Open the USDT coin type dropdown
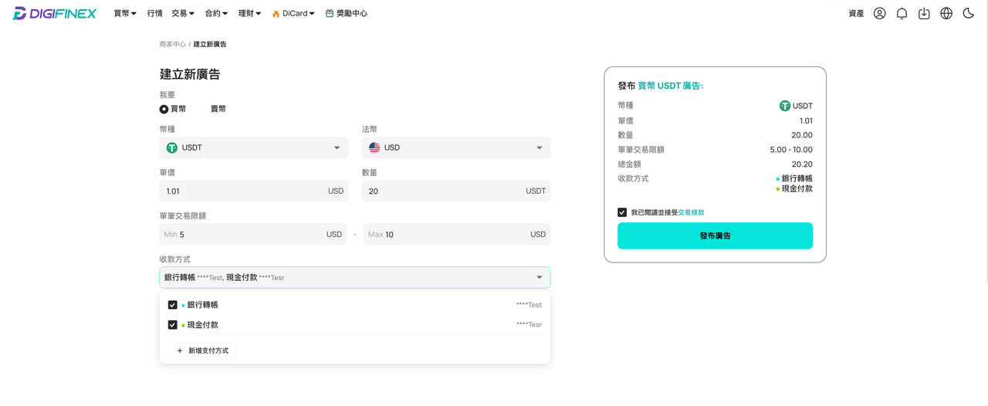This screenshot has height=406, width=988. pyautogui.click(x=254, y=147)
